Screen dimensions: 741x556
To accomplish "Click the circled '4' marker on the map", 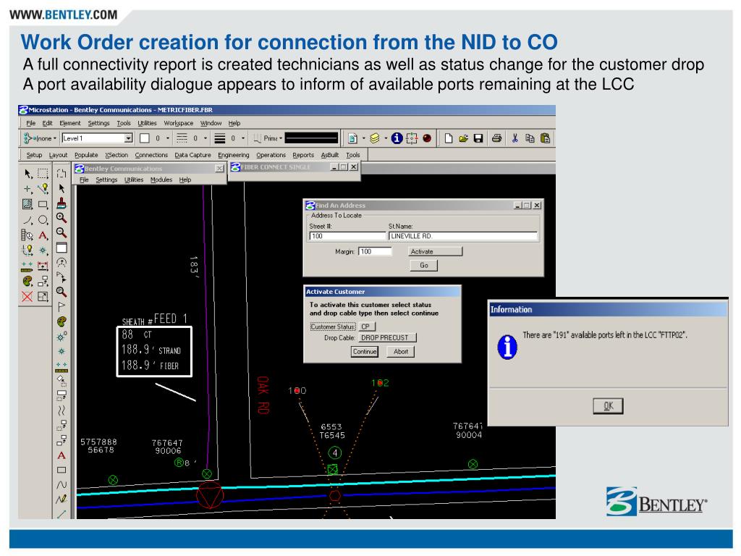I will [334, 453].
